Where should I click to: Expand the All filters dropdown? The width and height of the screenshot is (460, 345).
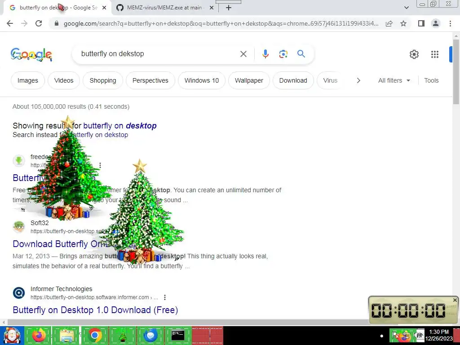click(394, 80)
